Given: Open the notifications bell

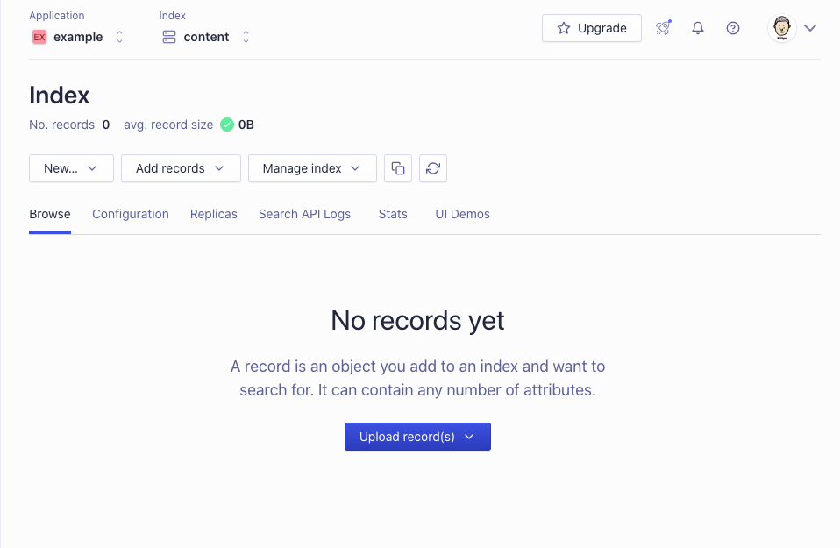Looking at the screenshot, I should tap(697, 28).
